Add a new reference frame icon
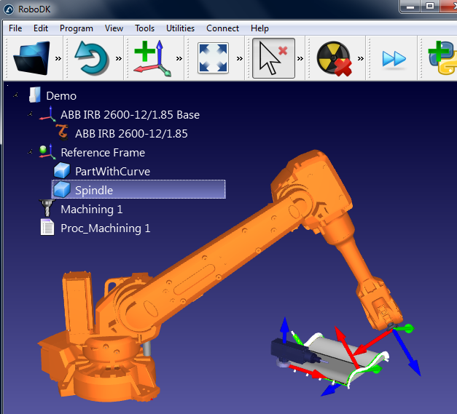 point(152,58)
